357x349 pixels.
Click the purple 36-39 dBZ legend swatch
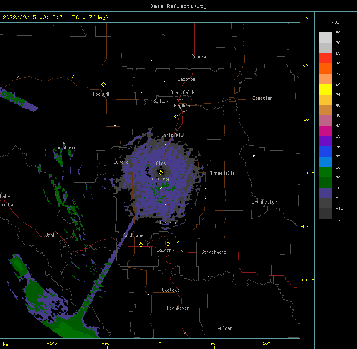[x=326, y=141]
